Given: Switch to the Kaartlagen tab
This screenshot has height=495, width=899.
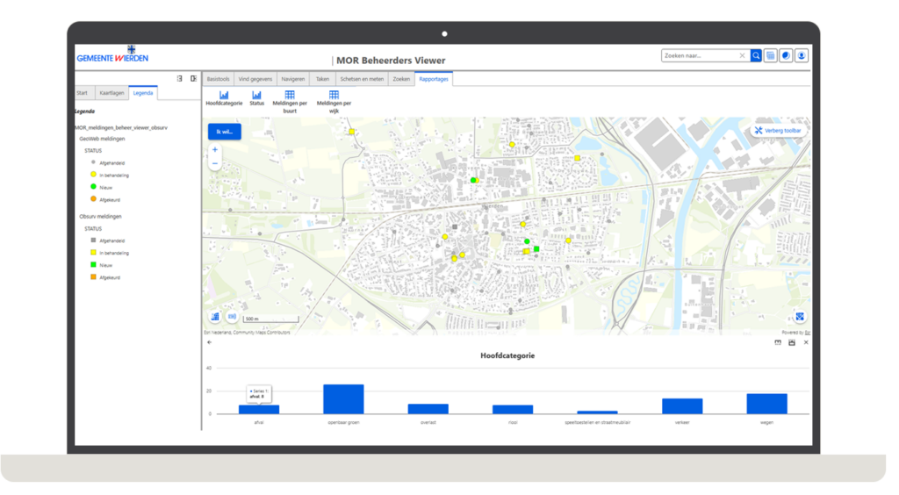Looking at the screenshot, I should [111, 93].
